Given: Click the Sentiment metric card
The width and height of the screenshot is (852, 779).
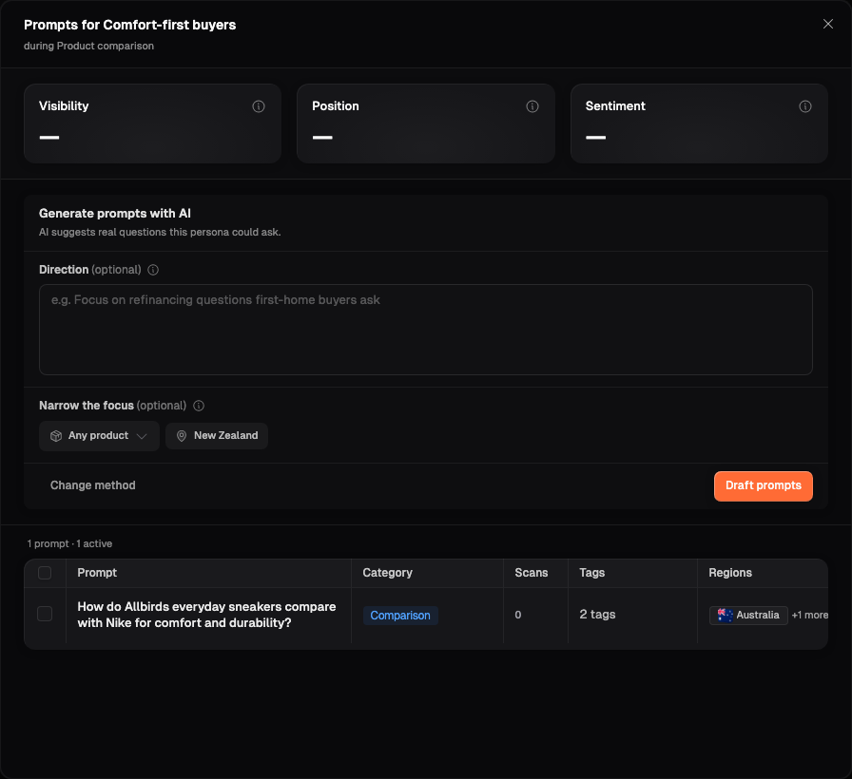Looking at the screenshot, I should point(699,123).
